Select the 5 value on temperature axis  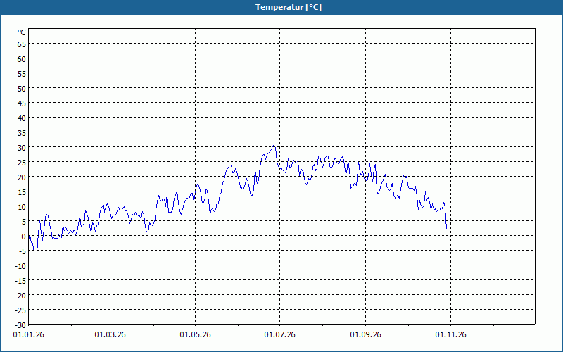click(24, 222)
